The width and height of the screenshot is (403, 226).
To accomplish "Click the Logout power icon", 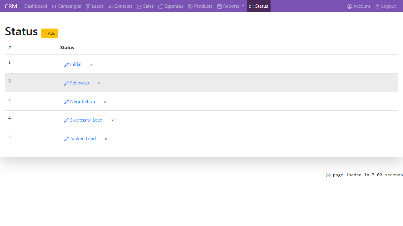I will click(378, 6).
